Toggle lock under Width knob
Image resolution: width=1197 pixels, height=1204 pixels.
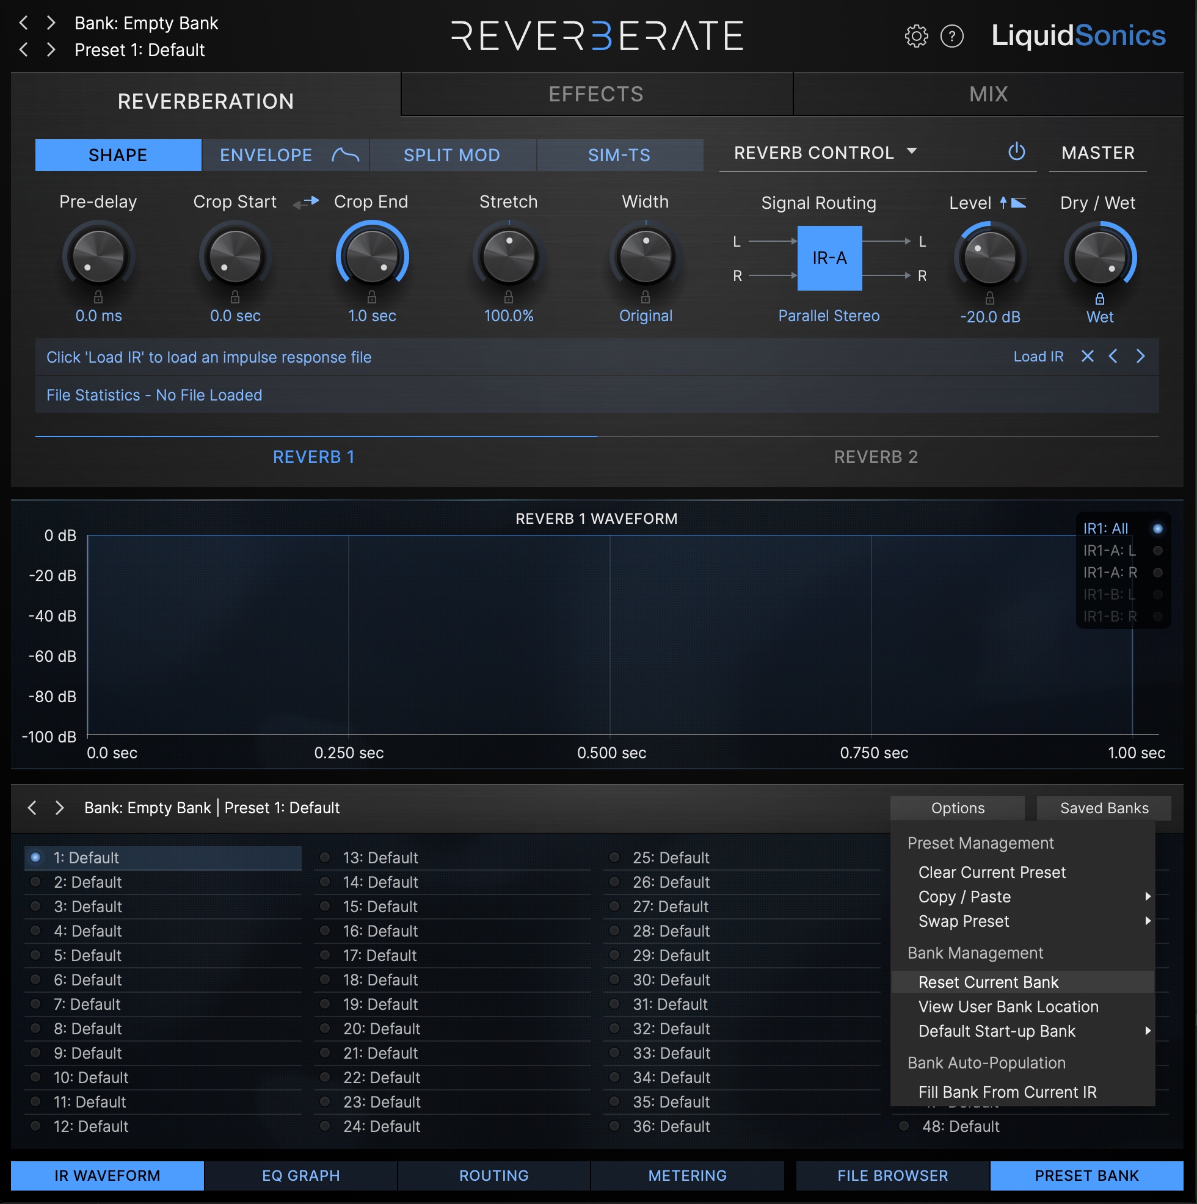tap(646, 297)
